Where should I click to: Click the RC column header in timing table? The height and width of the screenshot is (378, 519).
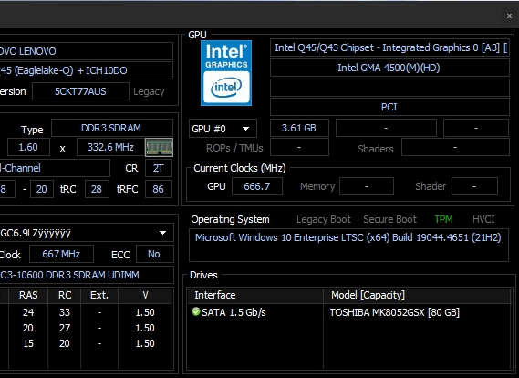[65, 295]
